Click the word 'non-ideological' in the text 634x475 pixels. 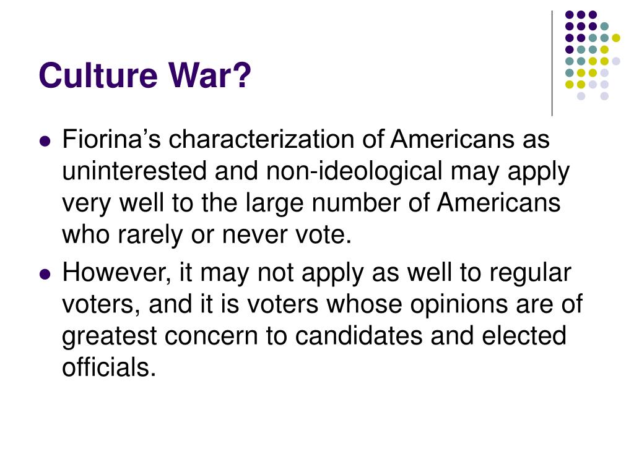(x=354, y=171)
